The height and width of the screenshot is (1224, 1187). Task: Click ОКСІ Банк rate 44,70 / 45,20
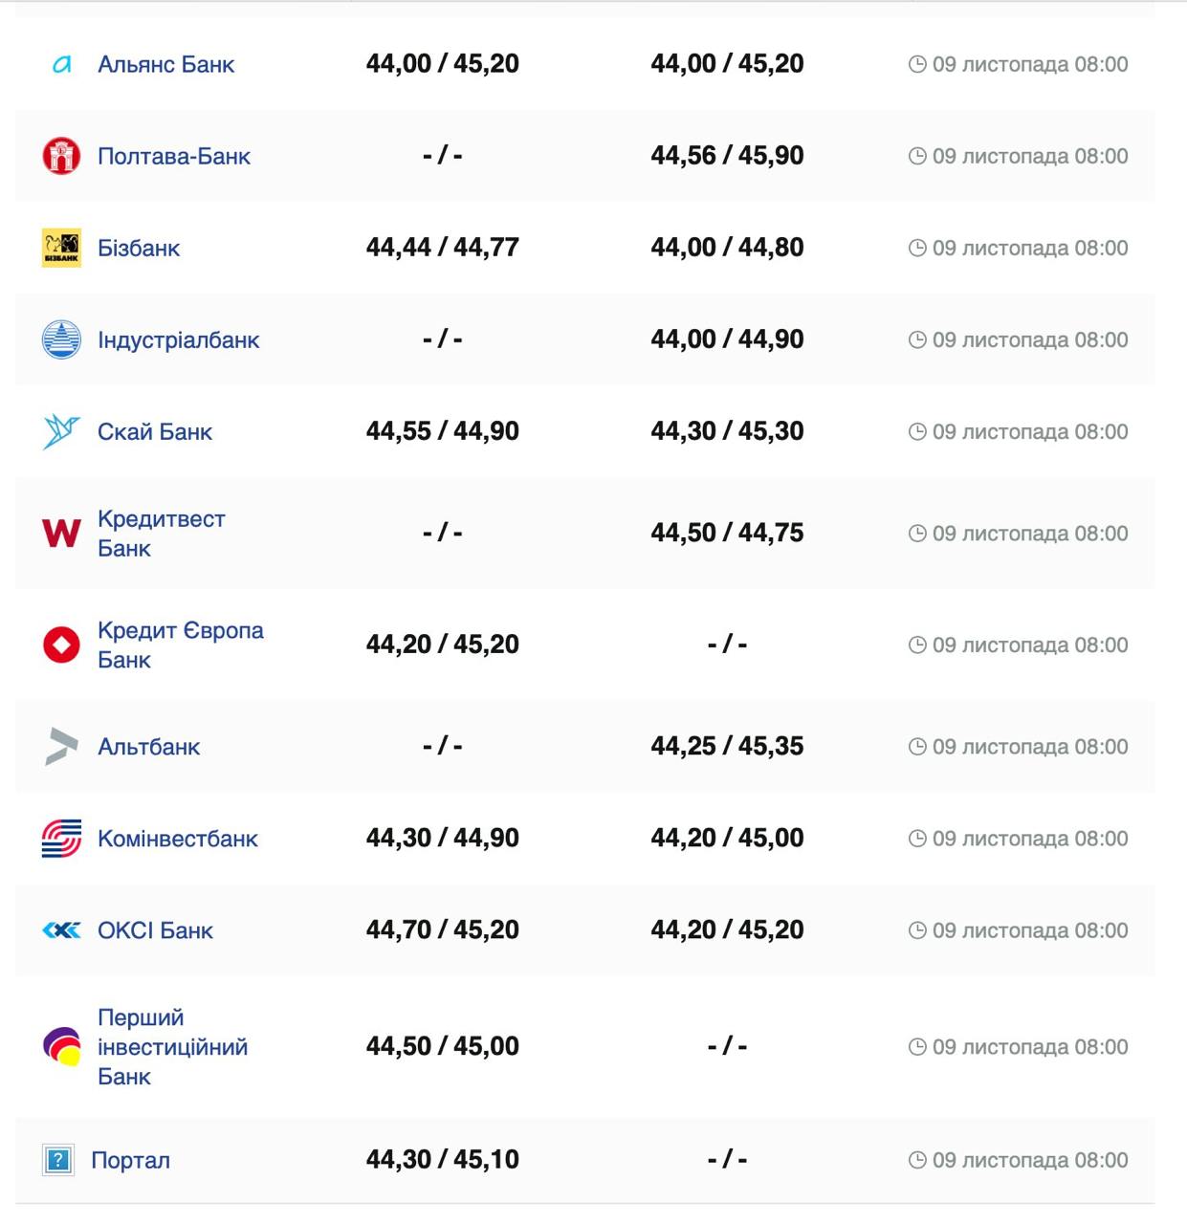click(442, 929)
